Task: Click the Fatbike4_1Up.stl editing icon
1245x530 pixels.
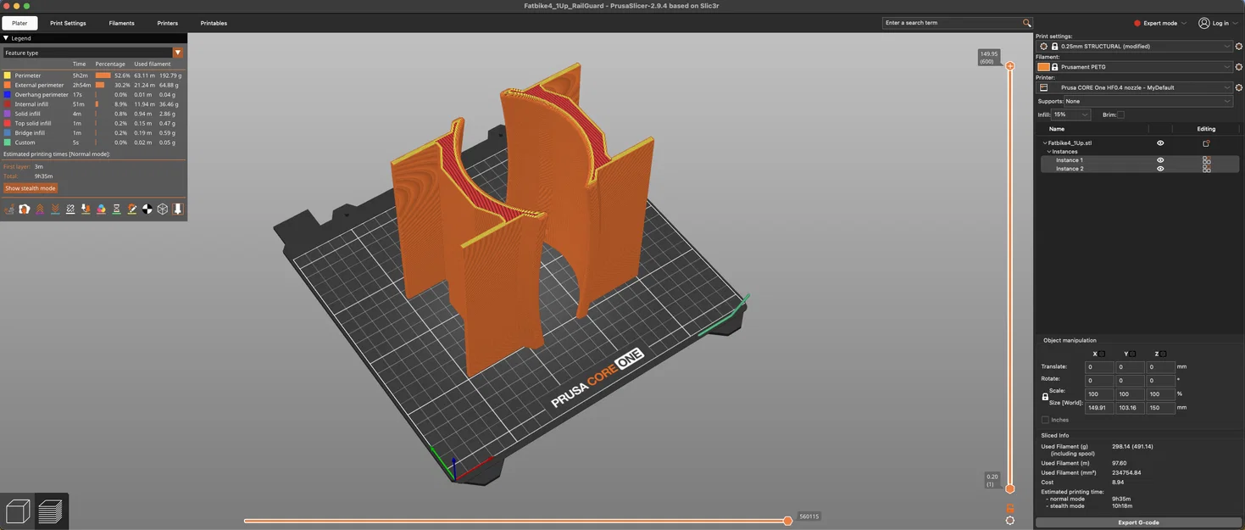Action: click(x=1206, y=143)
